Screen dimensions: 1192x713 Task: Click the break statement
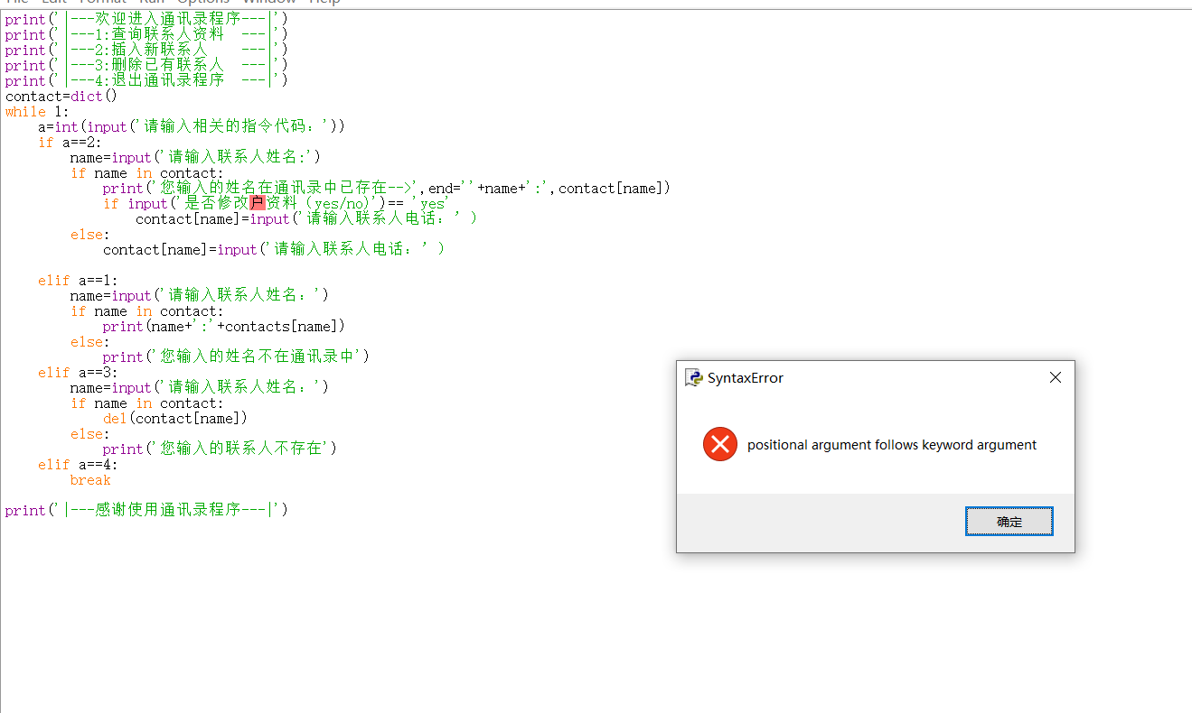(x=90, y=479)
